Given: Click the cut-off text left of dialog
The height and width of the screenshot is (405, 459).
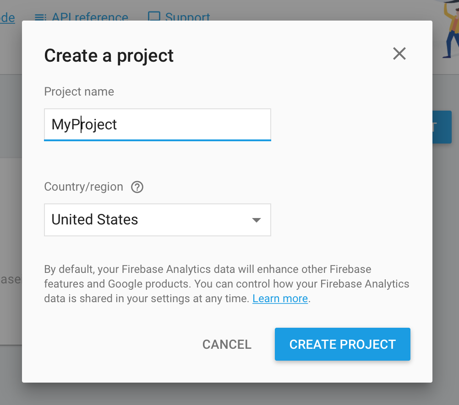Looking at the screenshot, I should point(10,279).
